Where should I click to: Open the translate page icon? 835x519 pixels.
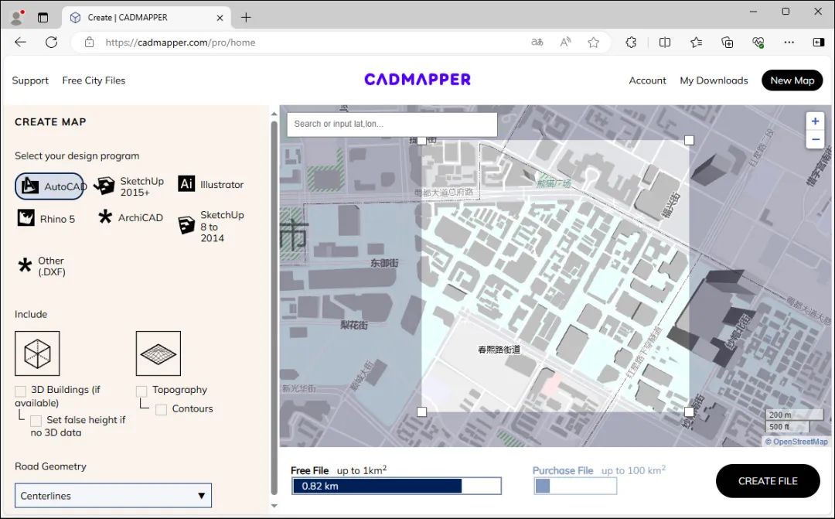537,42
